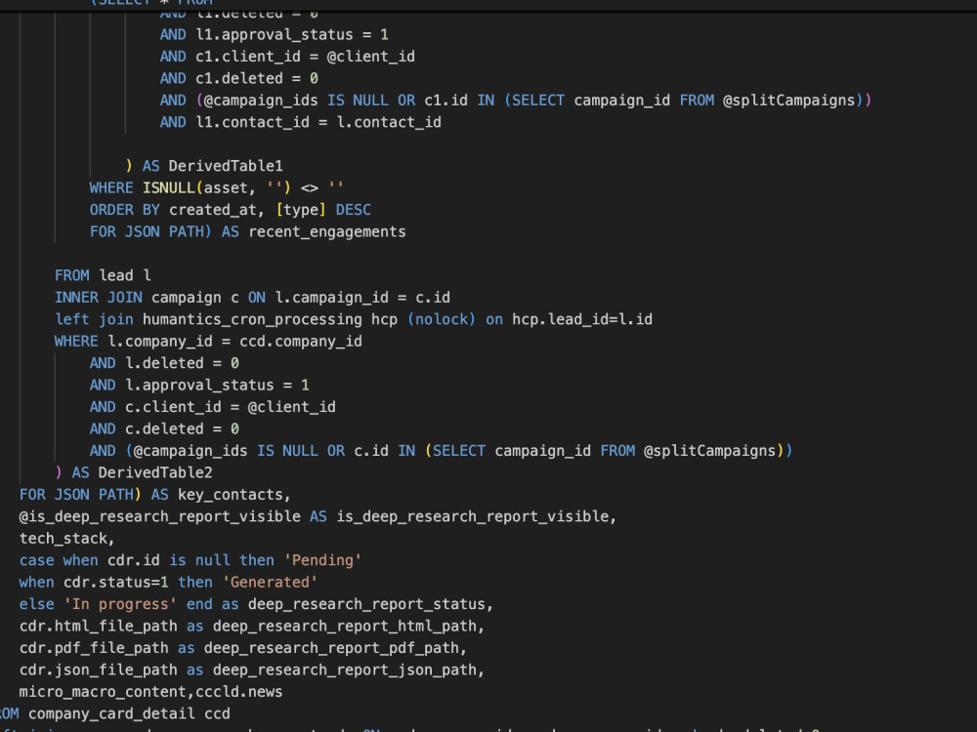This screenshot has height=732, width=977.
Task: Click the 'AS DerivedTable1' alias text
Action: point(212,166)
